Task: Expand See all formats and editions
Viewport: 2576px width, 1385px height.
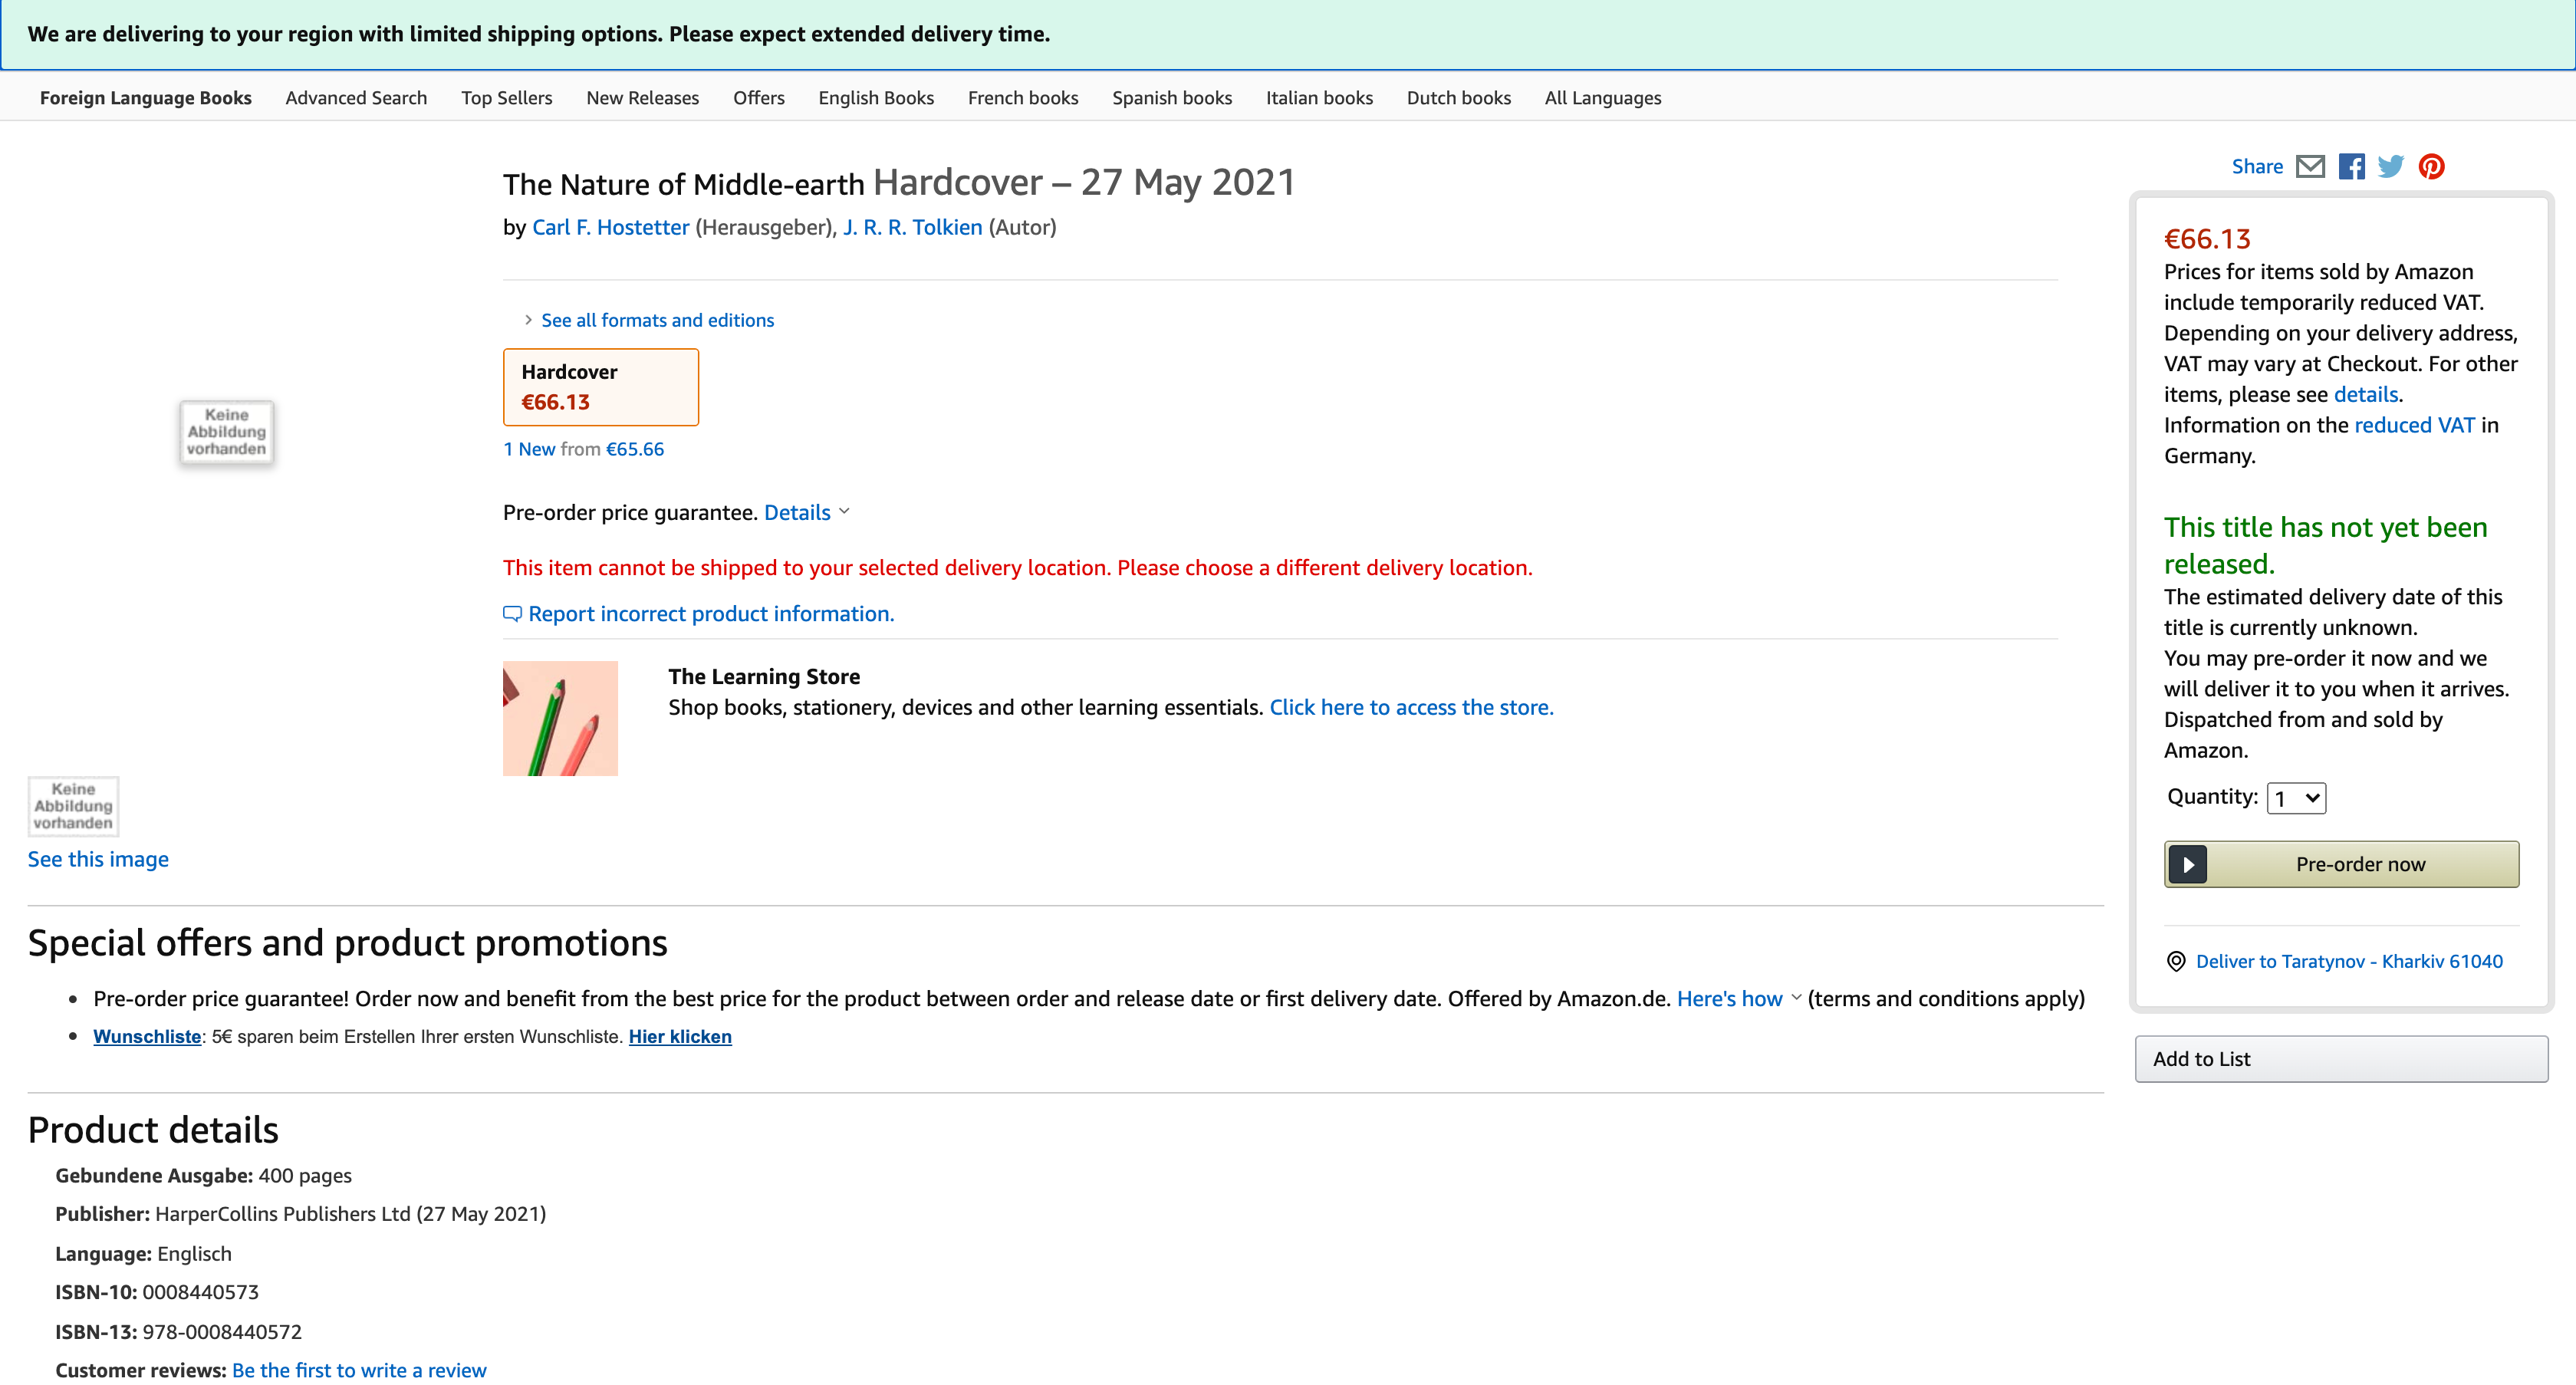Action: point(657,320)
